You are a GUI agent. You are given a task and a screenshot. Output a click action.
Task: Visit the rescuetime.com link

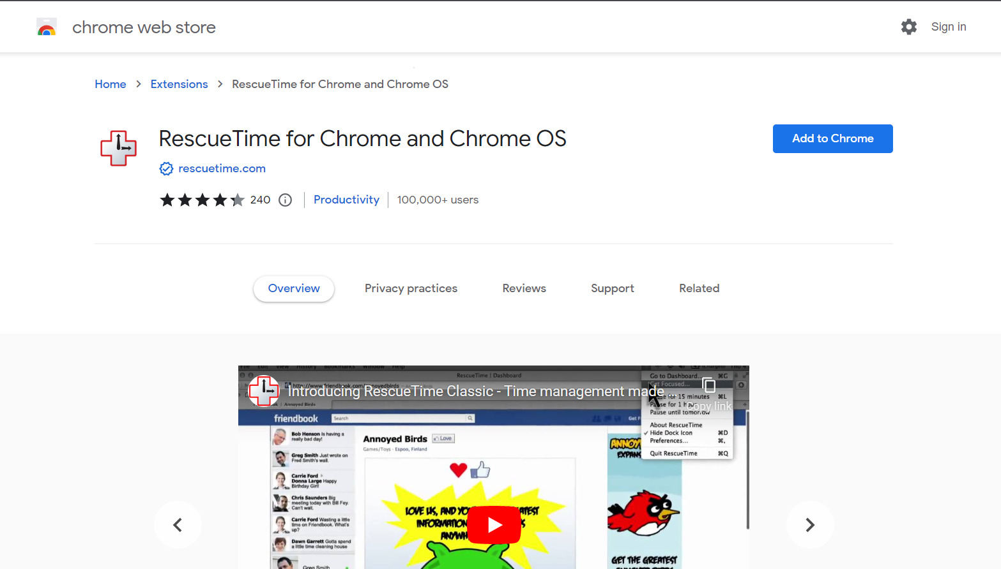click(222, 168)
